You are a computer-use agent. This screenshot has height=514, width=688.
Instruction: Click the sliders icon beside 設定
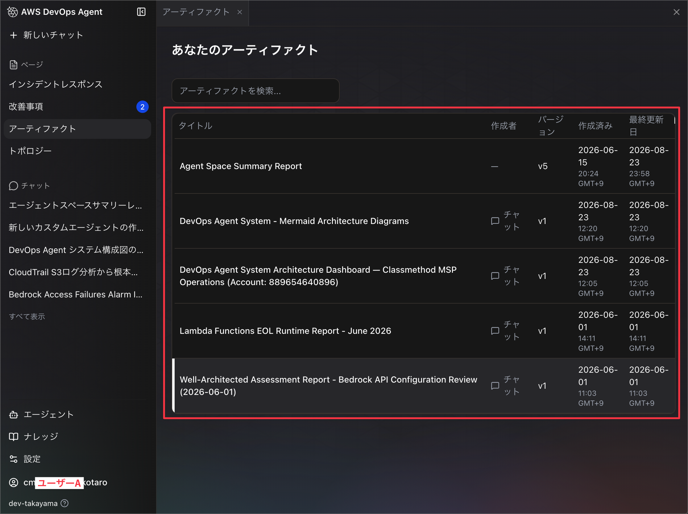(x=13, y=459)
